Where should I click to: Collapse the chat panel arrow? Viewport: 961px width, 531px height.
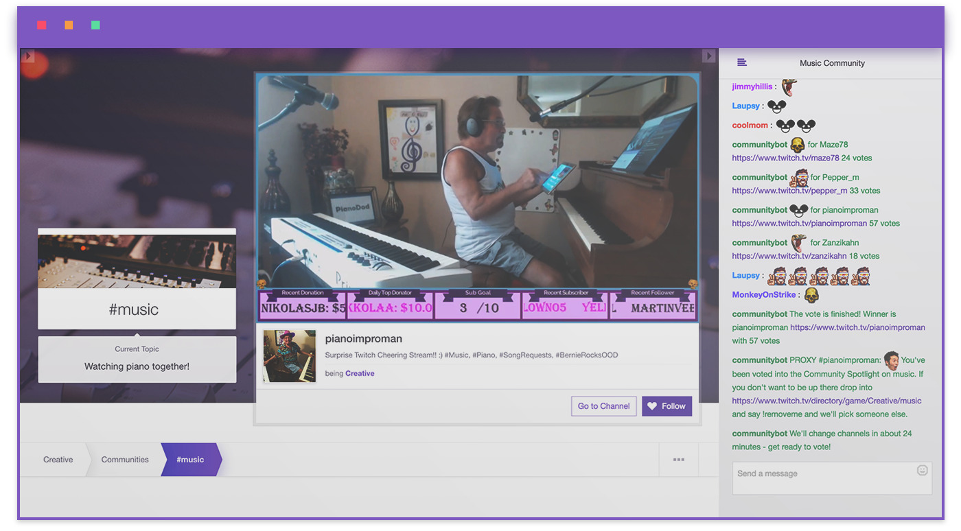pos(708,56)
